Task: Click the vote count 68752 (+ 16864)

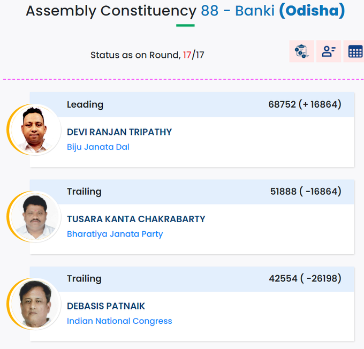Action: tap(305, 104)
